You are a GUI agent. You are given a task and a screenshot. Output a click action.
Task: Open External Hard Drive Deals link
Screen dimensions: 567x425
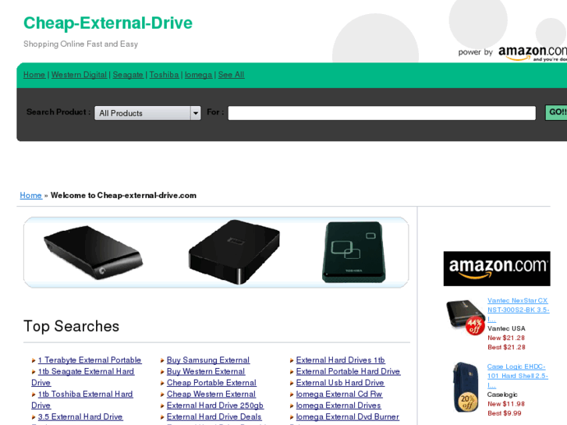click(x=214, y=416)
